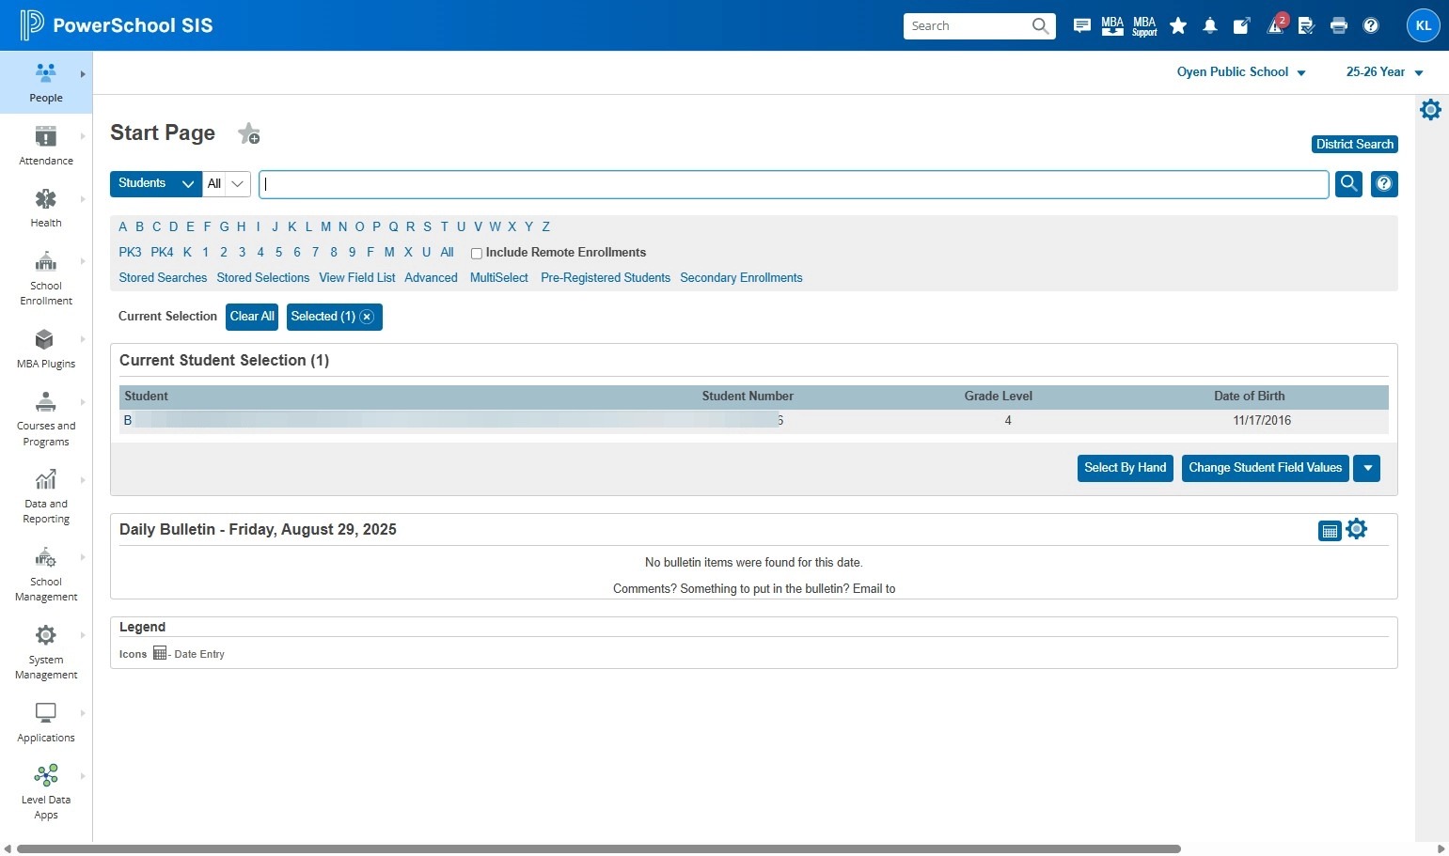1449x856 pixels.
Task: Open System Management in sidebar
Action: point(45,653)
